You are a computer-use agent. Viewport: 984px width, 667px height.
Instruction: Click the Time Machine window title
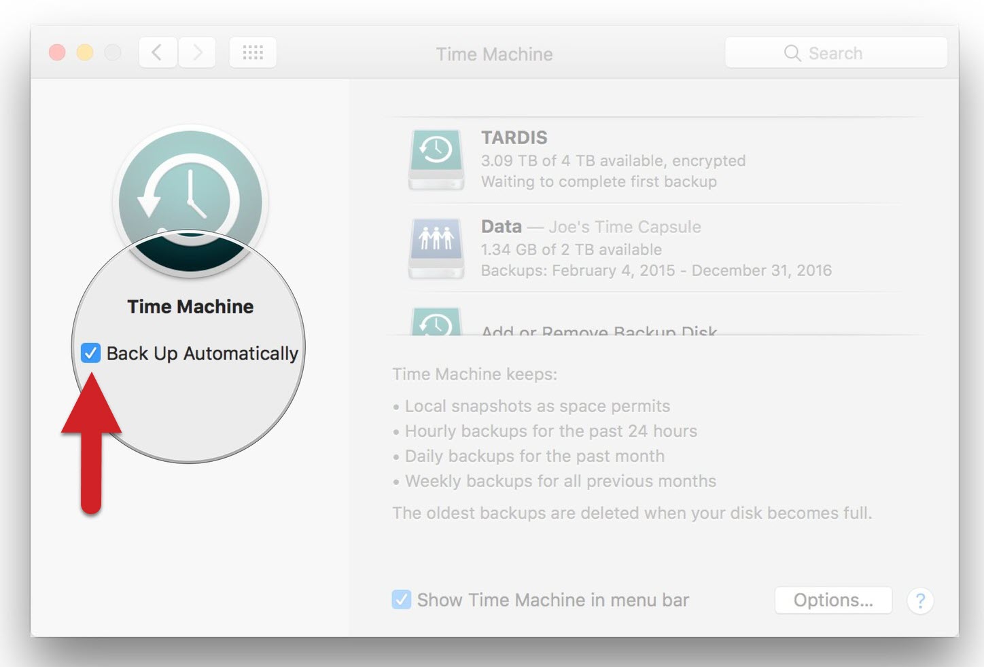click(494, 54)
